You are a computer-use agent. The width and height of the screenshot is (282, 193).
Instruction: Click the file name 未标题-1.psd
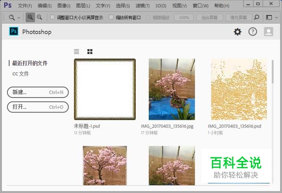(x=87, y=126)
